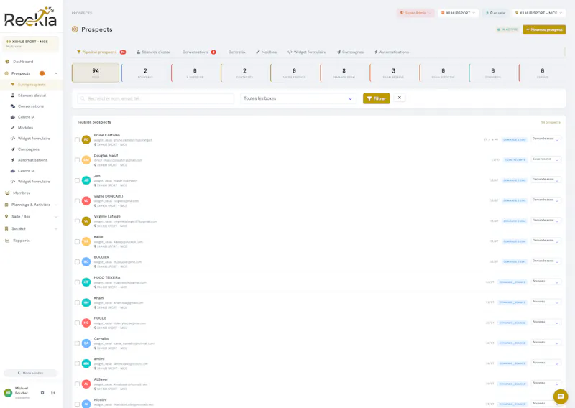Select the Contactés pipeline card showing 2
This screenshot has height=408, width=575.
click(x=244, y=73)
